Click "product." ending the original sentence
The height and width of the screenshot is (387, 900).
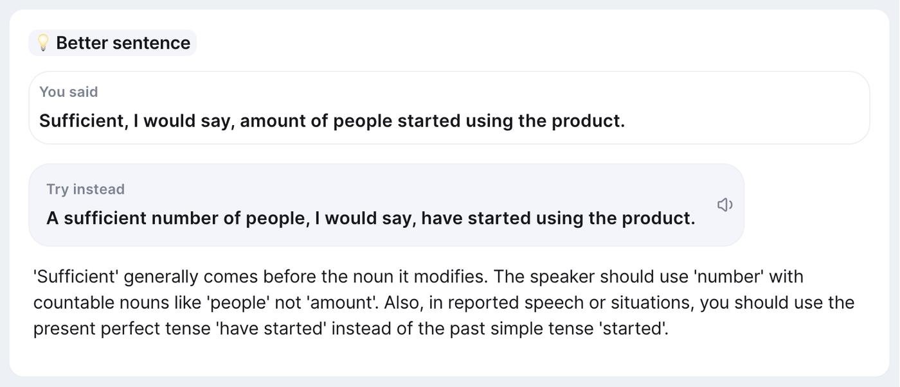click(x=588, y=121)
